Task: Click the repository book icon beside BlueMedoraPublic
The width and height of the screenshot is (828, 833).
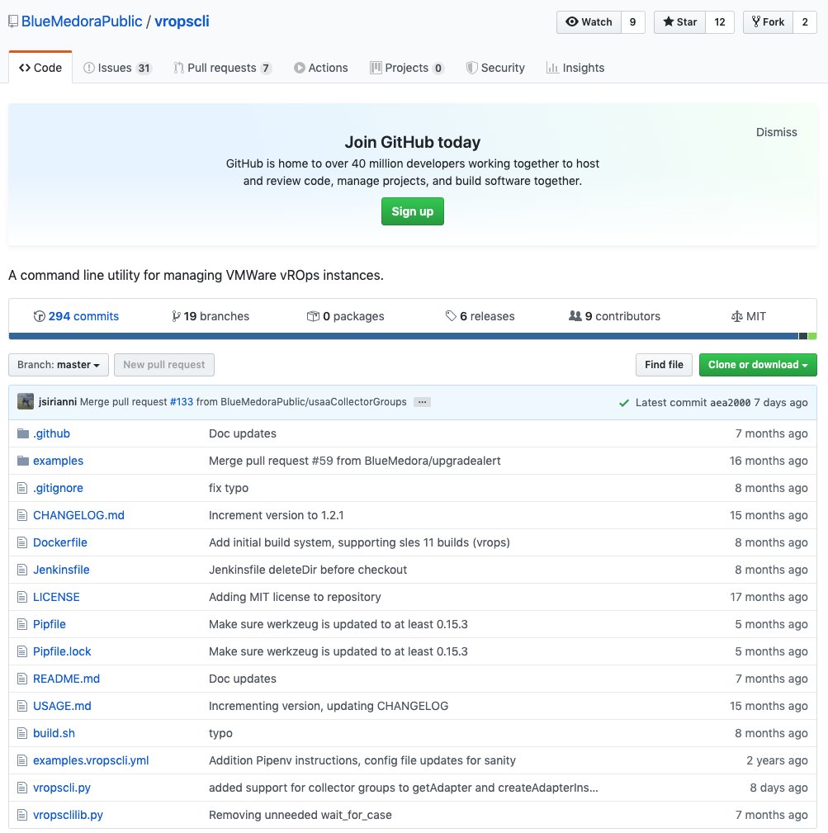Action: click(x=13, y=21)
